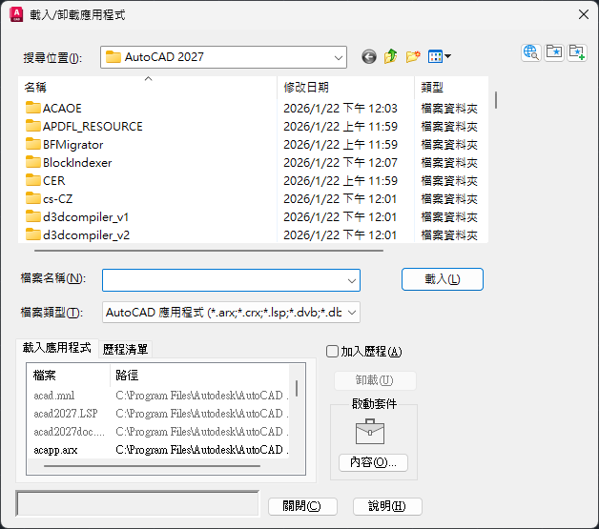Click the 路徑 column header
Screen dimensions: 599x529
[199, 376]
